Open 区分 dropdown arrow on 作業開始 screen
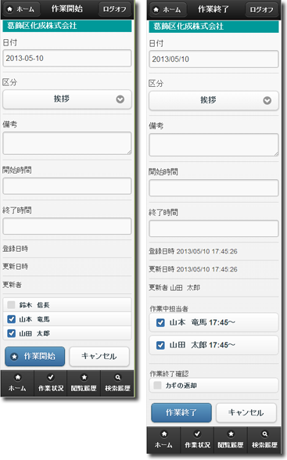Screen dimensions: 287x460 pos(120,99)
